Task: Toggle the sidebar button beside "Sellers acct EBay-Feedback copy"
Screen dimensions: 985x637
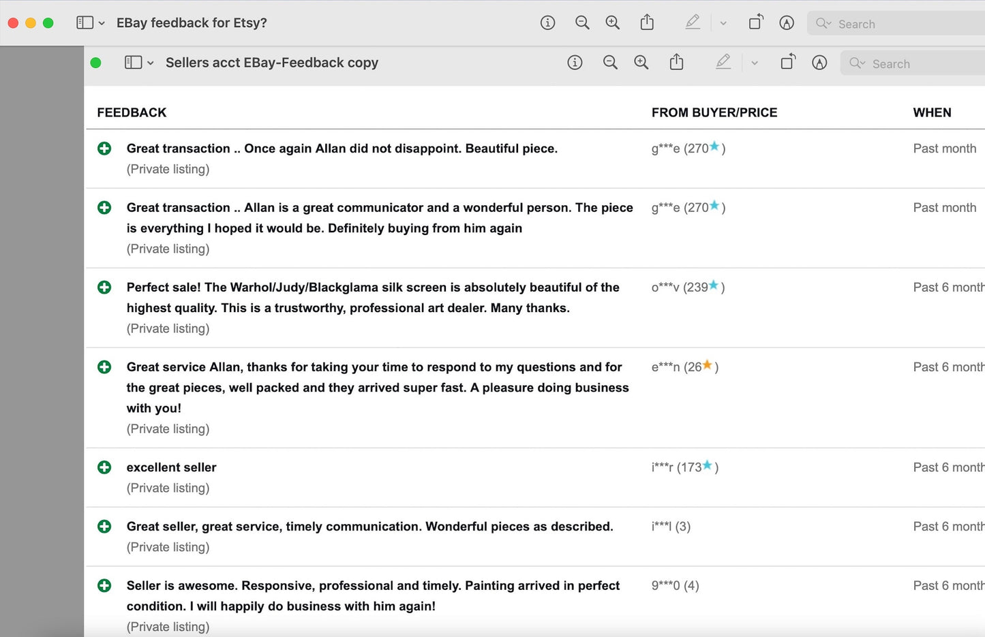Action: (x=133, y=63)
